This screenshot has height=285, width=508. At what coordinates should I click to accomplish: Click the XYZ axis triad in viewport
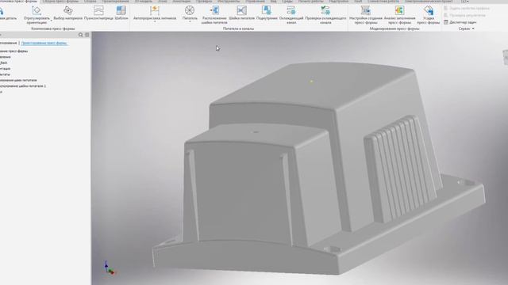(110, 268)
